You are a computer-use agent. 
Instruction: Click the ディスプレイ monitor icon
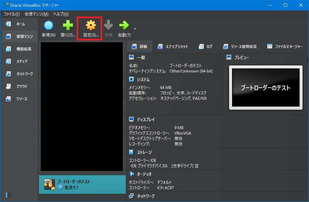(x=131, y=119)
